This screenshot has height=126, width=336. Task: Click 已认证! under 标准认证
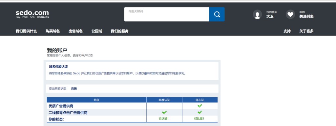(x=164, y=119)
